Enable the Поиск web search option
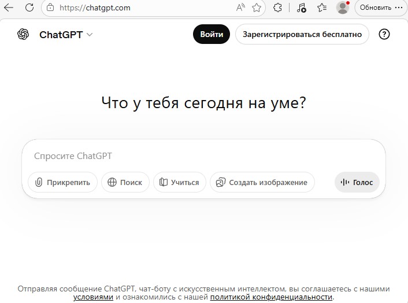The image size is (408, 303). 125,182
